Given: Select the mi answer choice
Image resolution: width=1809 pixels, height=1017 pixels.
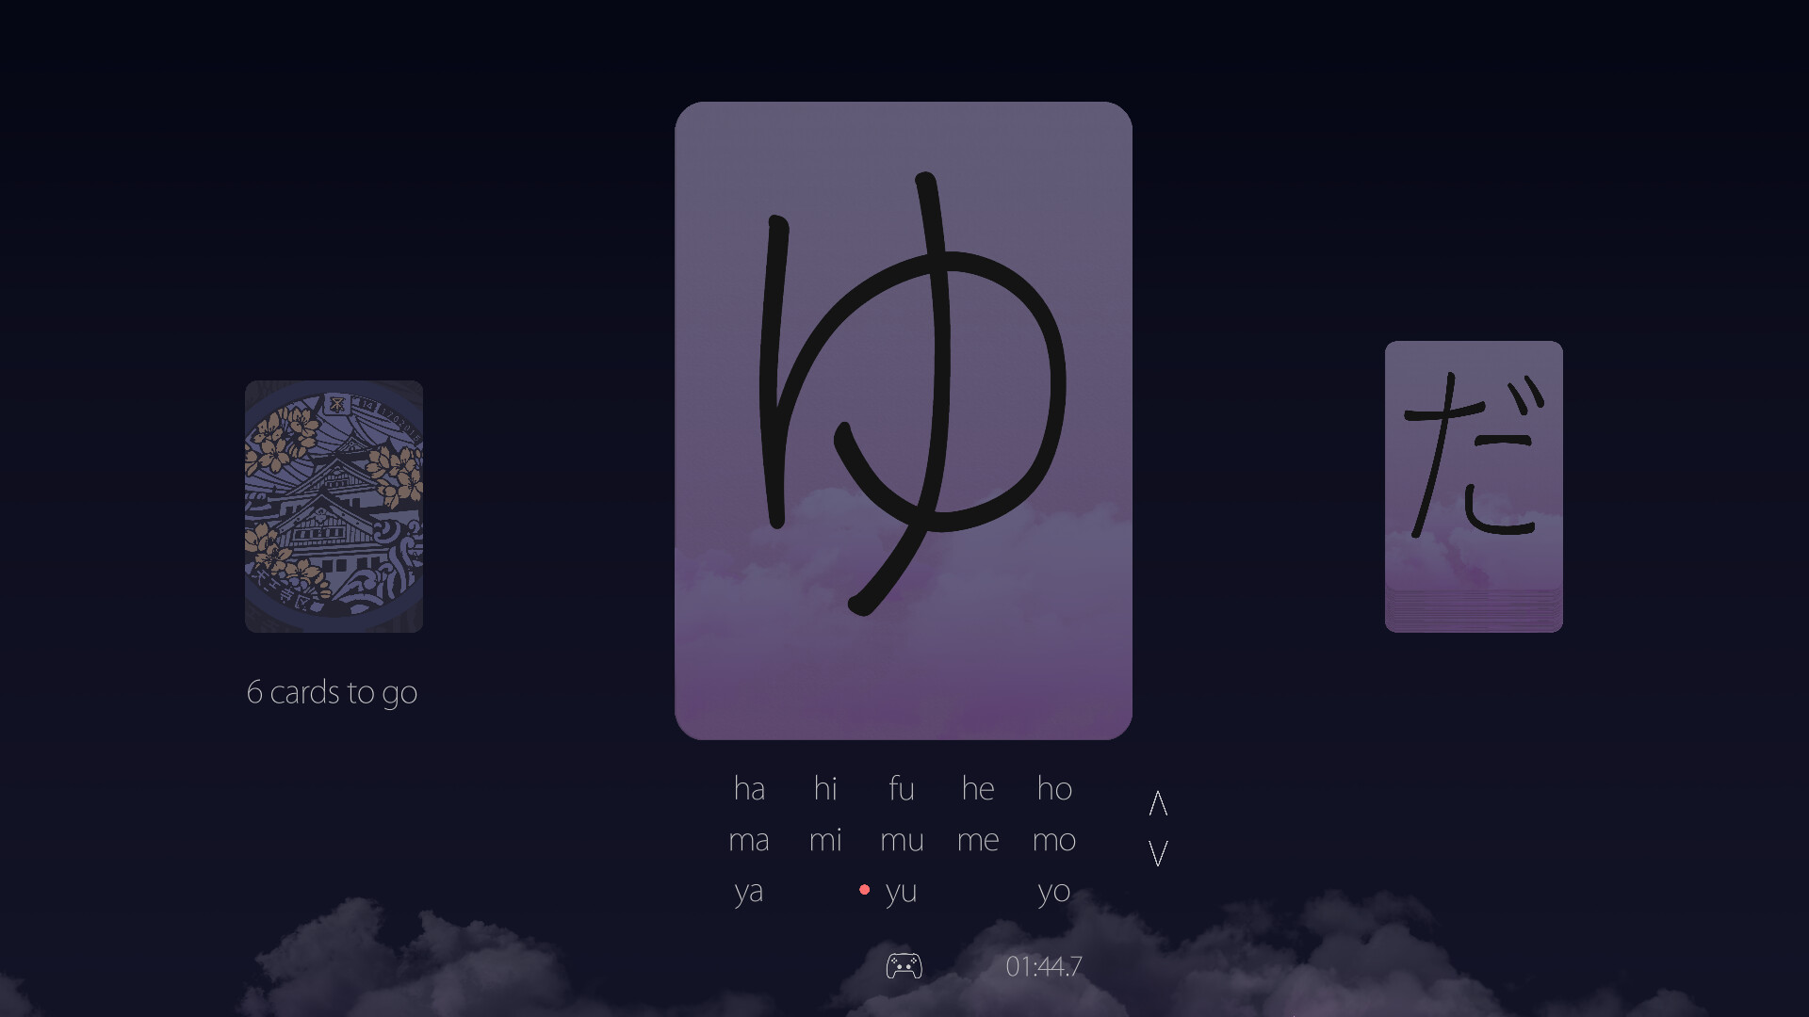Looking at the screenshot, I should pos(825,840).
